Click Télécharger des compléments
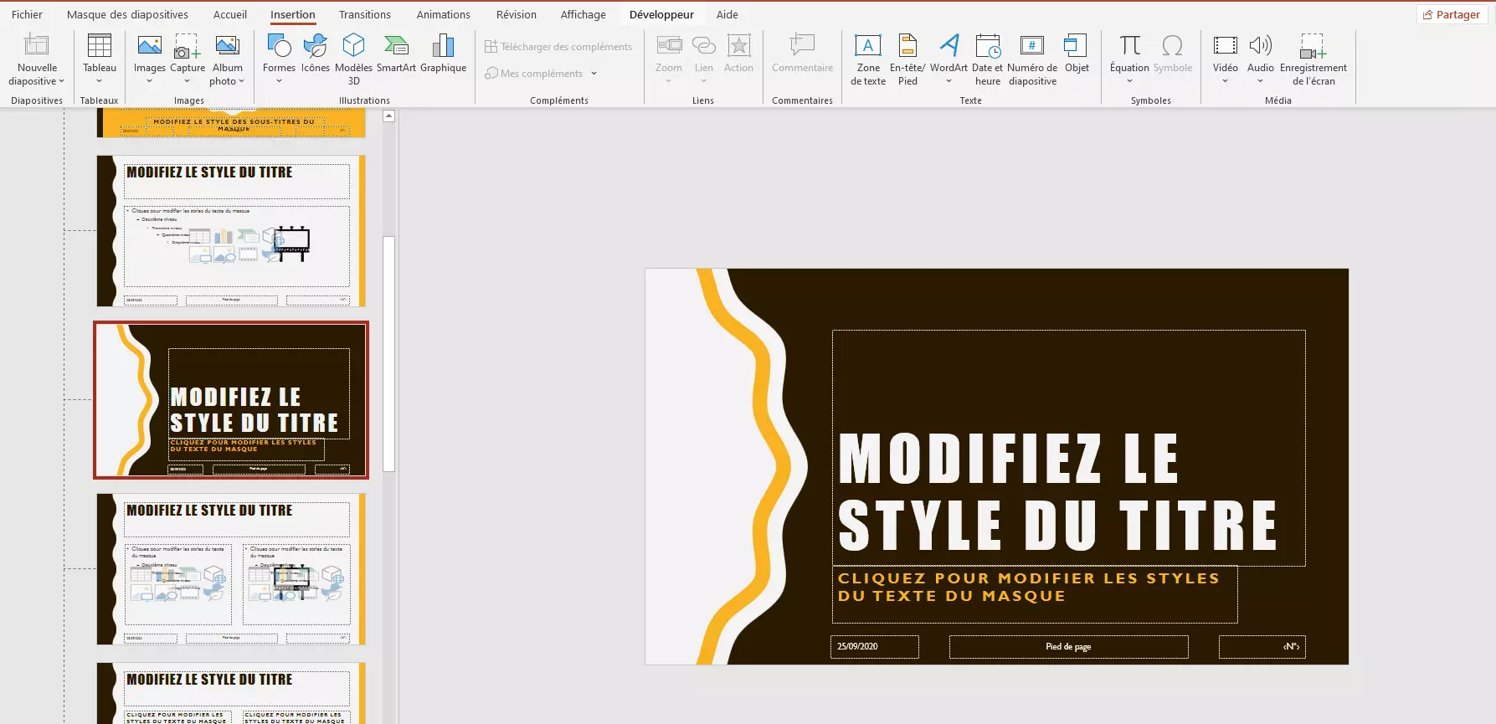1496x724 pixels. pyautogui.click(x=558, y=47)
